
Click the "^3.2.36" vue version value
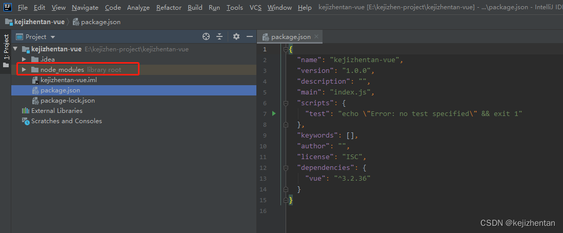(x=352, y=179)
